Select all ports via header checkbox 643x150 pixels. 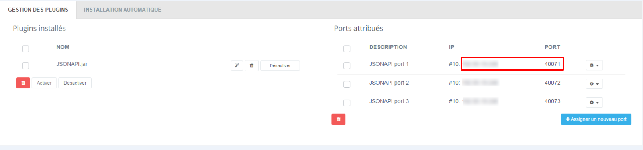tap(347, 49)
